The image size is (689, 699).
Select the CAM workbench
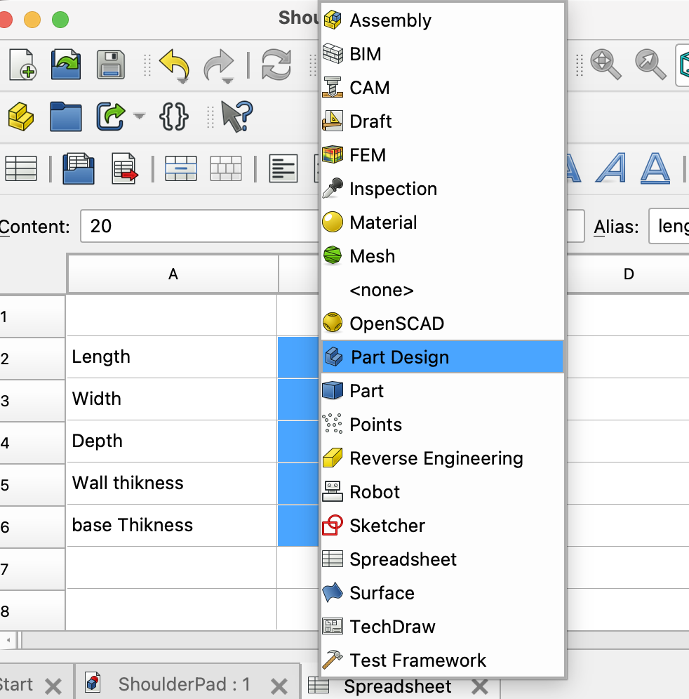click(x=443, y=88)
